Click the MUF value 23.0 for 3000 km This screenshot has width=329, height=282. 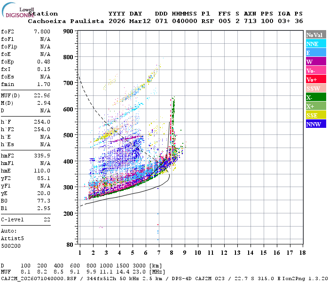(139, 272)
